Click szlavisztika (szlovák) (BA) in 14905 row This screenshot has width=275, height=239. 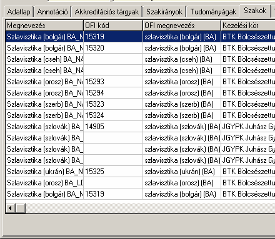(x=182, y=127)
